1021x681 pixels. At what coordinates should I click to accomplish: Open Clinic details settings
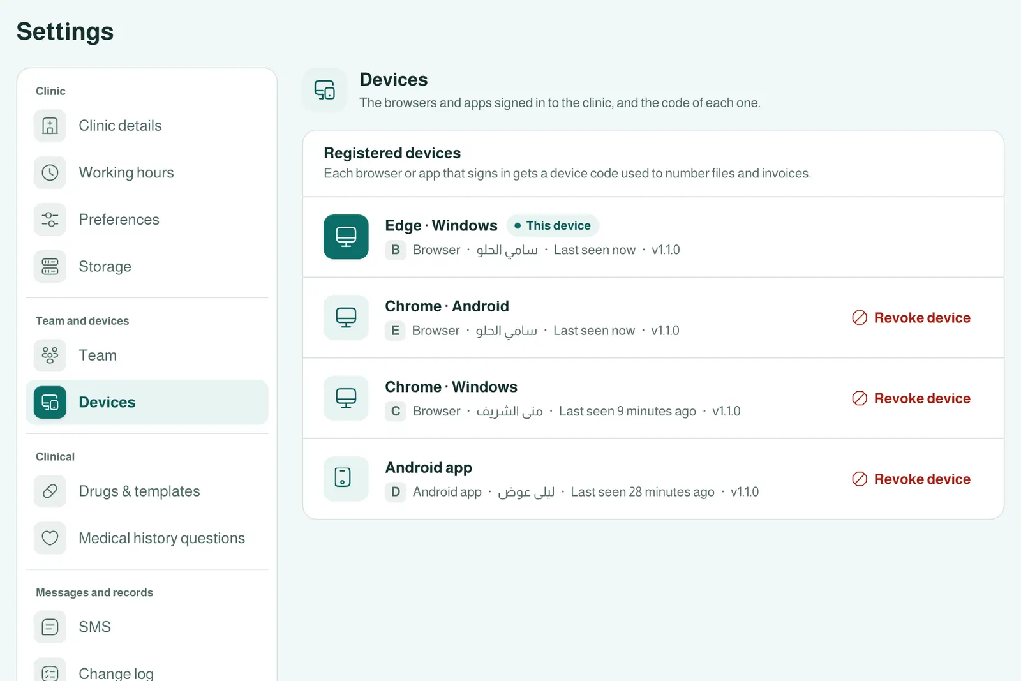click(x=147, y=126)
